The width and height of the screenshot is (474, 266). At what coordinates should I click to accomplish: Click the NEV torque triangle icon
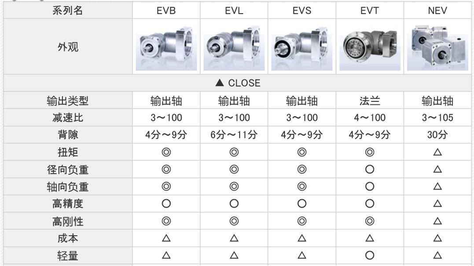tap(437, 152)
